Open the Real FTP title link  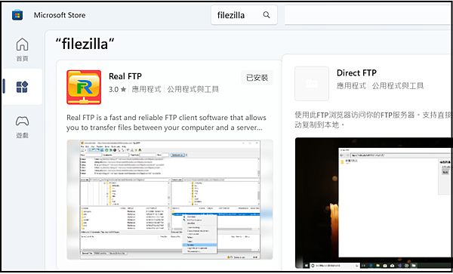[125, 76]
